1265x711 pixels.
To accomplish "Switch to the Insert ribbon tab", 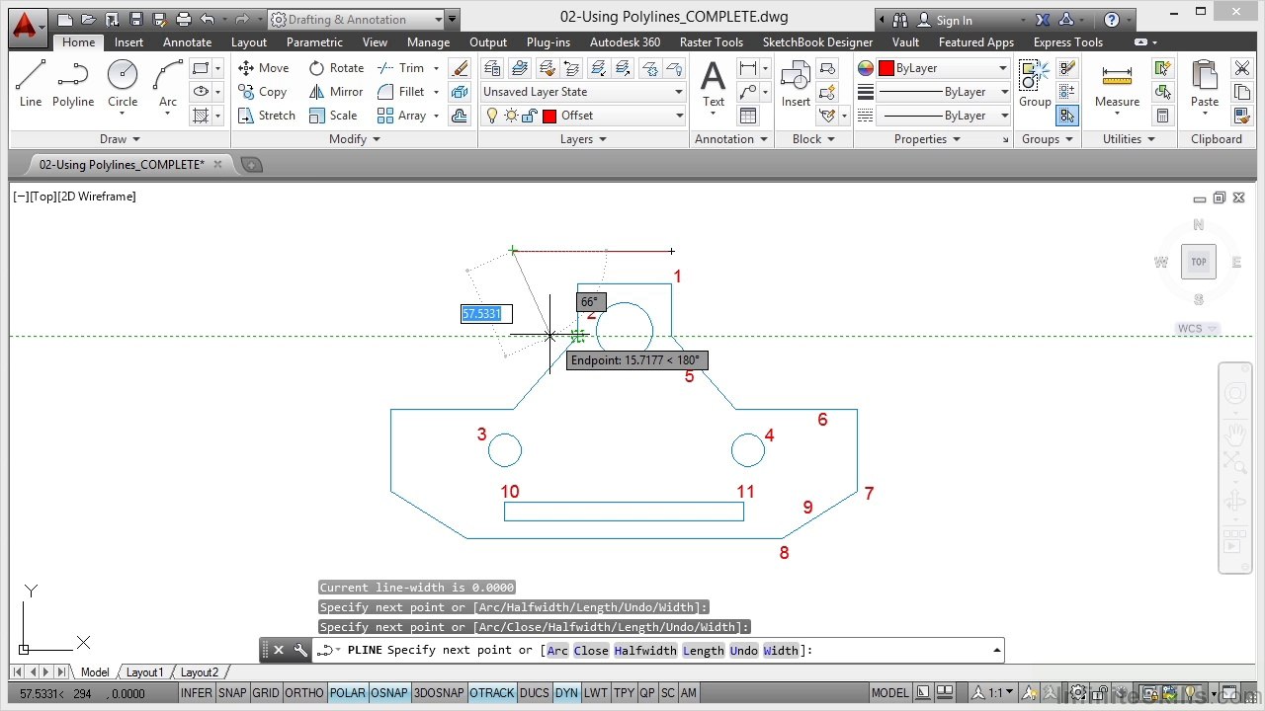I will [x=128, y=42].
